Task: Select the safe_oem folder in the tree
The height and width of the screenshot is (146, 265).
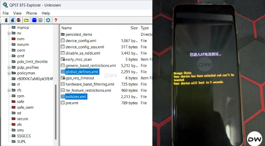Action: click(25, 107)
